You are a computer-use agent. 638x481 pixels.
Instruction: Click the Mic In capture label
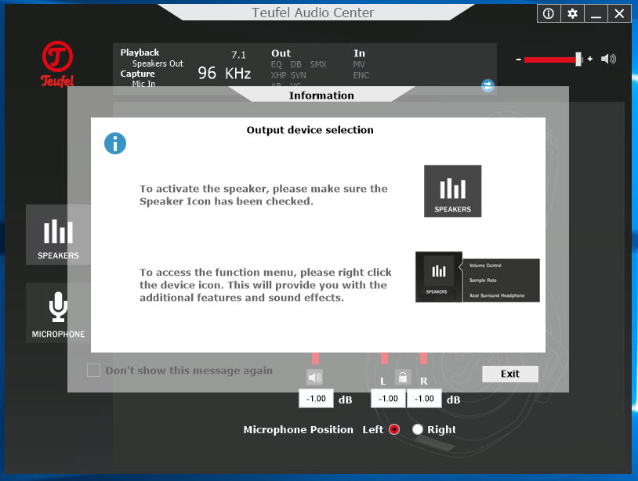coord(143,83)
